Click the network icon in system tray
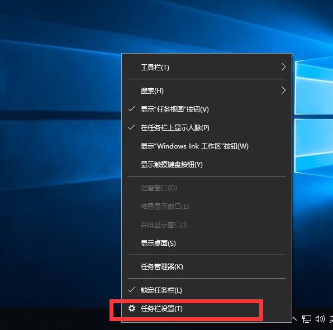Image resolution: width=333 pixels, height=330 pixels. 306,319
